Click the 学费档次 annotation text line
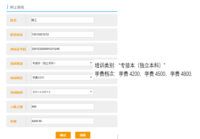Screen dimensions: 200x139 [143, 74]
